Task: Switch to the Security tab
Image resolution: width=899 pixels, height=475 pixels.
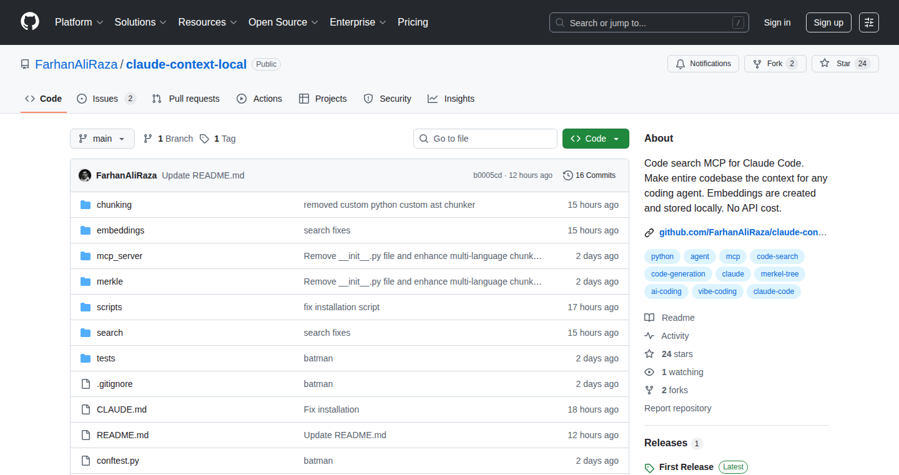Action: click(387, 99)
